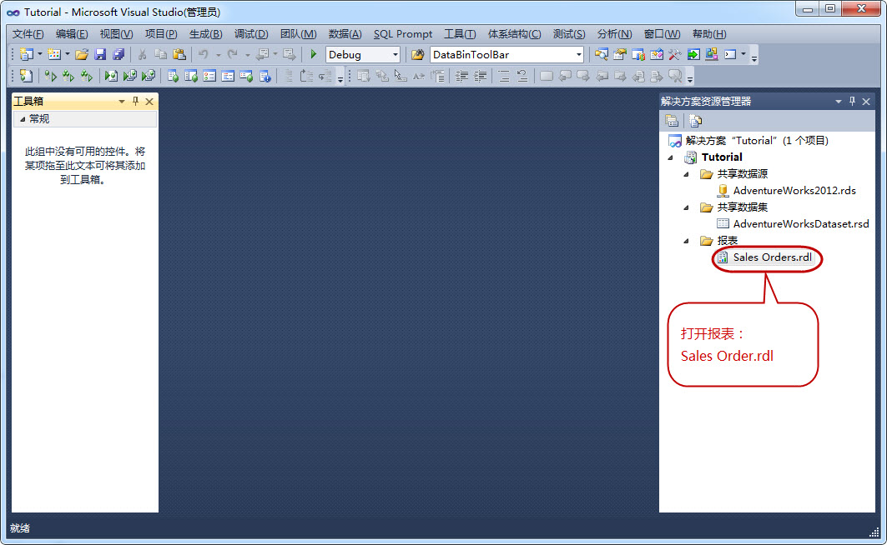Open the 文件(F) menu
887x545 pixels.
coord(28,34)
